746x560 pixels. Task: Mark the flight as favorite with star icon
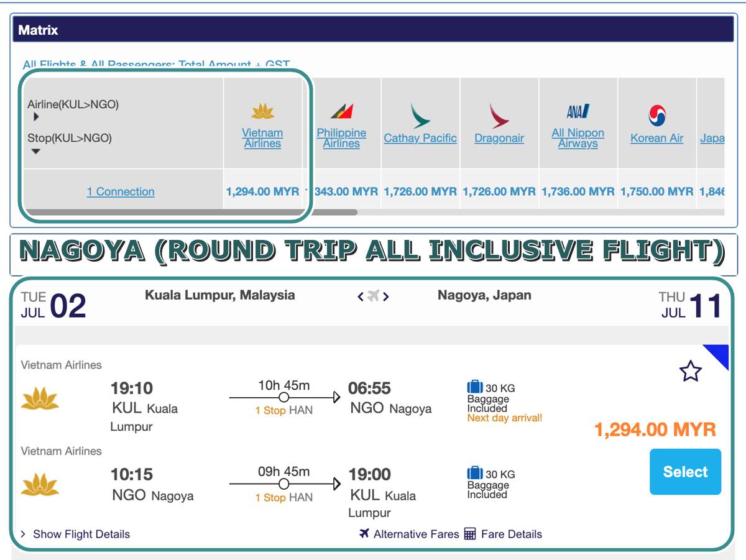tap(691, 371)
